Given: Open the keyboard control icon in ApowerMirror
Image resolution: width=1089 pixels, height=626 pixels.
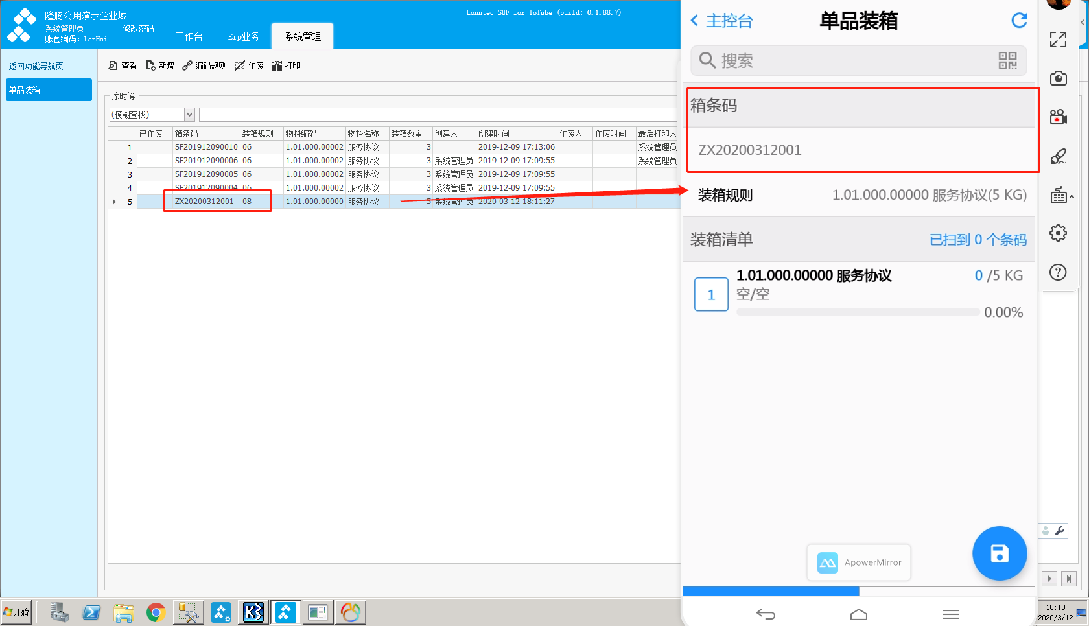Looking at the screenshot, I should 1059,195.
